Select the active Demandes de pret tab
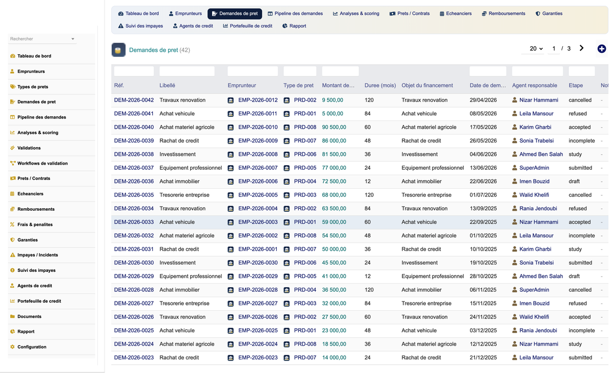Viewport: 615px width, 381px height. [x=235, y=13]
